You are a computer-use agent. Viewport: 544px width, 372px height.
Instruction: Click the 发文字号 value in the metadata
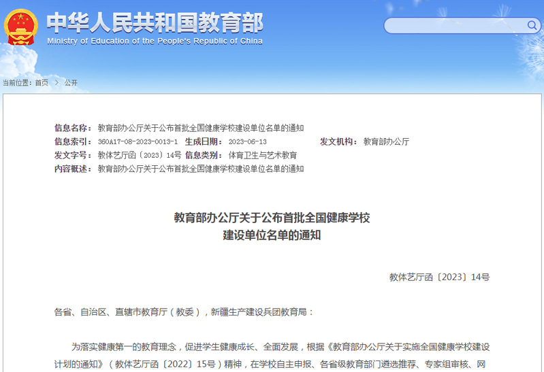pos(140,155)
